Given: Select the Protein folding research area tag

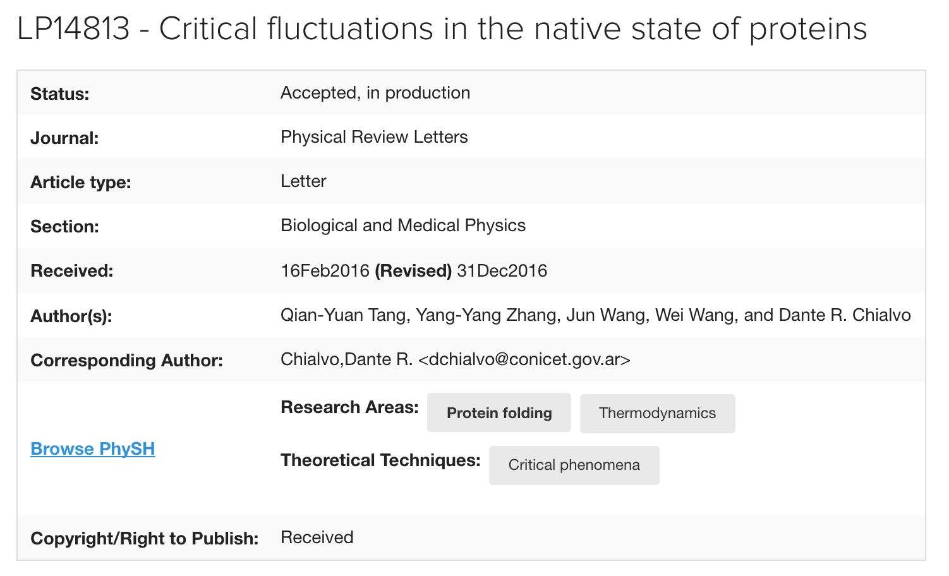Looking at the screenshot, I should [x=499, y=413].
